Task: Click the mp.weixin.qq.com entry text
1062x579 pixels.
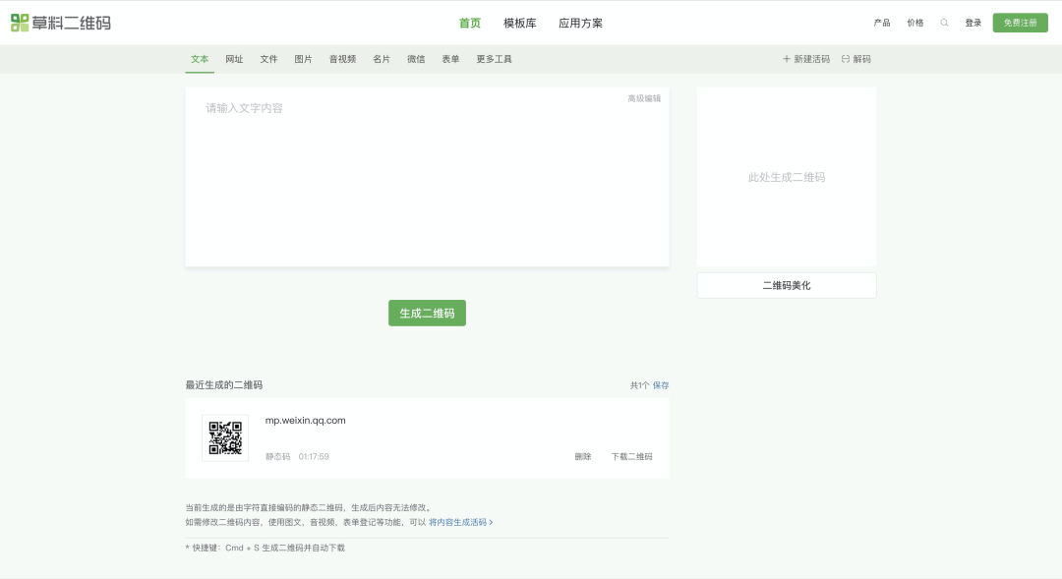Action: point(306,420)
